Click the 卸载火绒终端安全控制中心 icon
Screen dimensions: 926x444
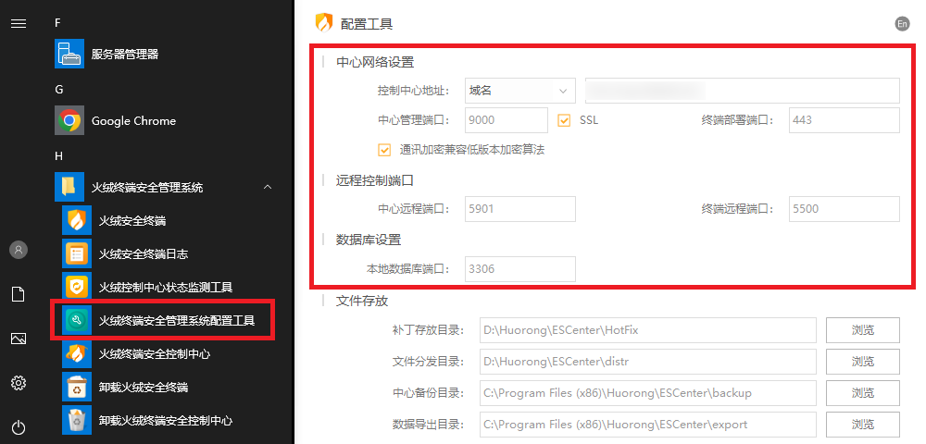tap(77, 421)
